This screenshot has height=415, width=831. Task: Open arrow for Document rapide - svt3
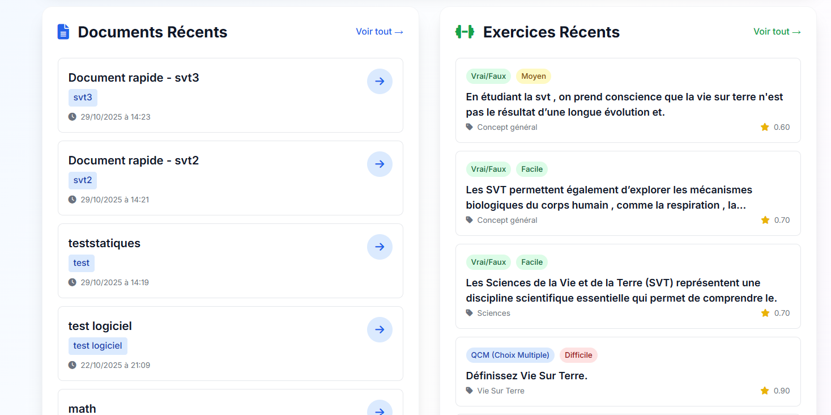coord(380,81)
